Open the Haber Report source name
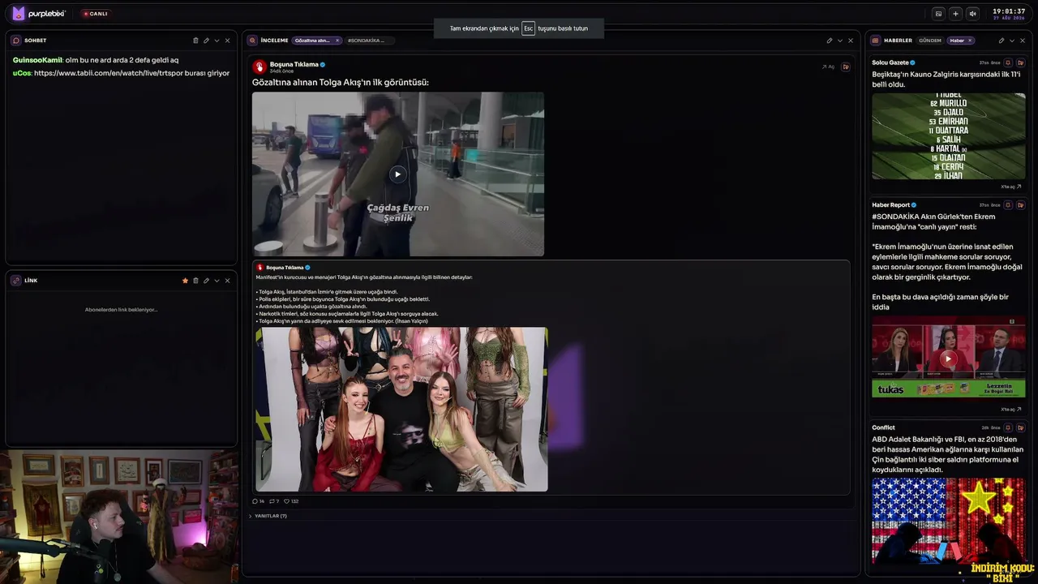Screen dimensions: 1038x584 coord(891,205)
